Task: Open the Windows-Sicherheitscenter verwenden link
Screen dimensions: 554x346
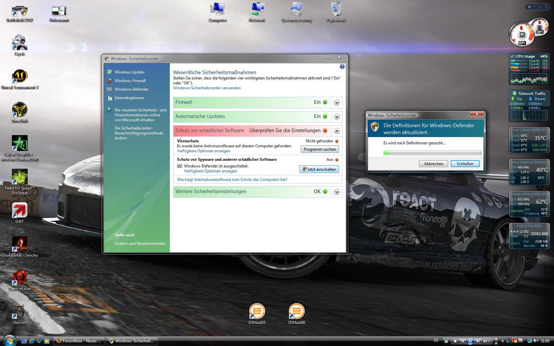Action: (x=207, y=88)
